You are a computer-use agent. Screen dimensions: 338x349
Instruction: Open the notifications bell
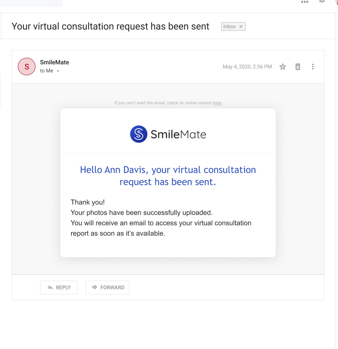pyautogui.click(x=322, y=1)
